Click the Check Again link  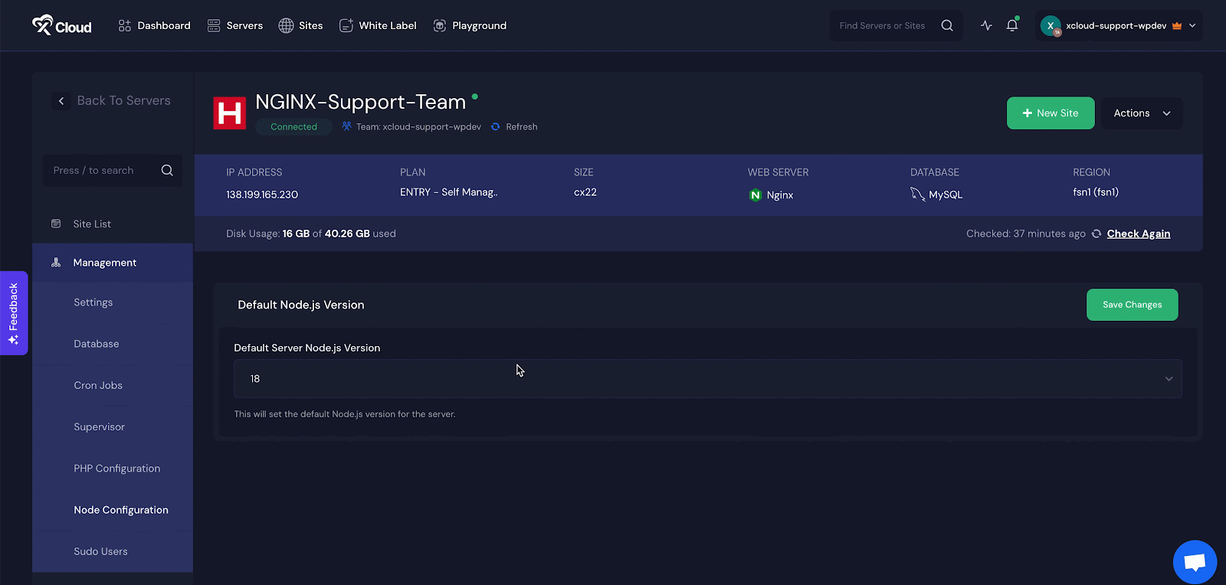click(x=1138, y=234)
